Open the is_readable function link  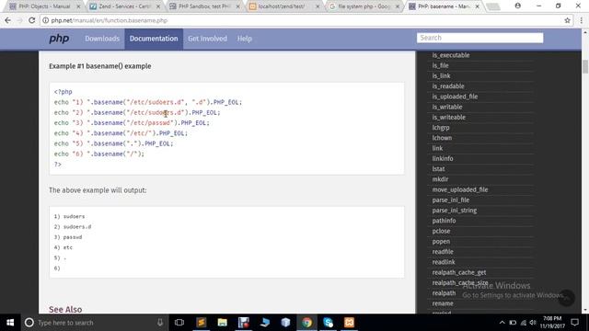448,86
